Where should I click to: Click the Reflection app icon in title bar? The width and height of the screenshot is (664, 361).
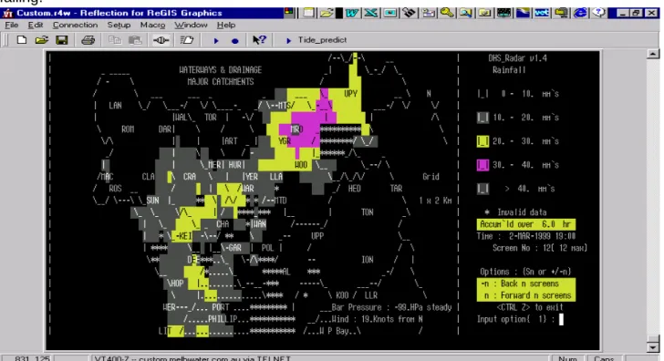pos(7,13)
